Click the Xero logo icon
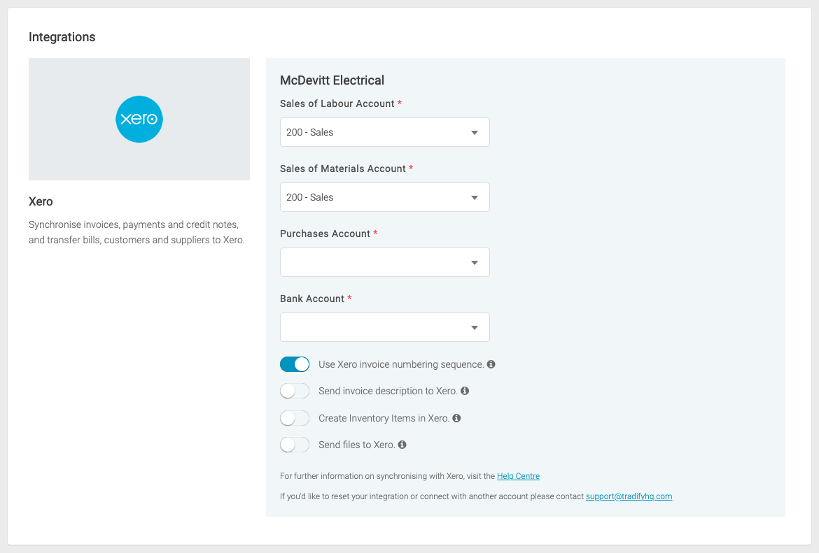819x553 pixels. (x=139, y=119)
